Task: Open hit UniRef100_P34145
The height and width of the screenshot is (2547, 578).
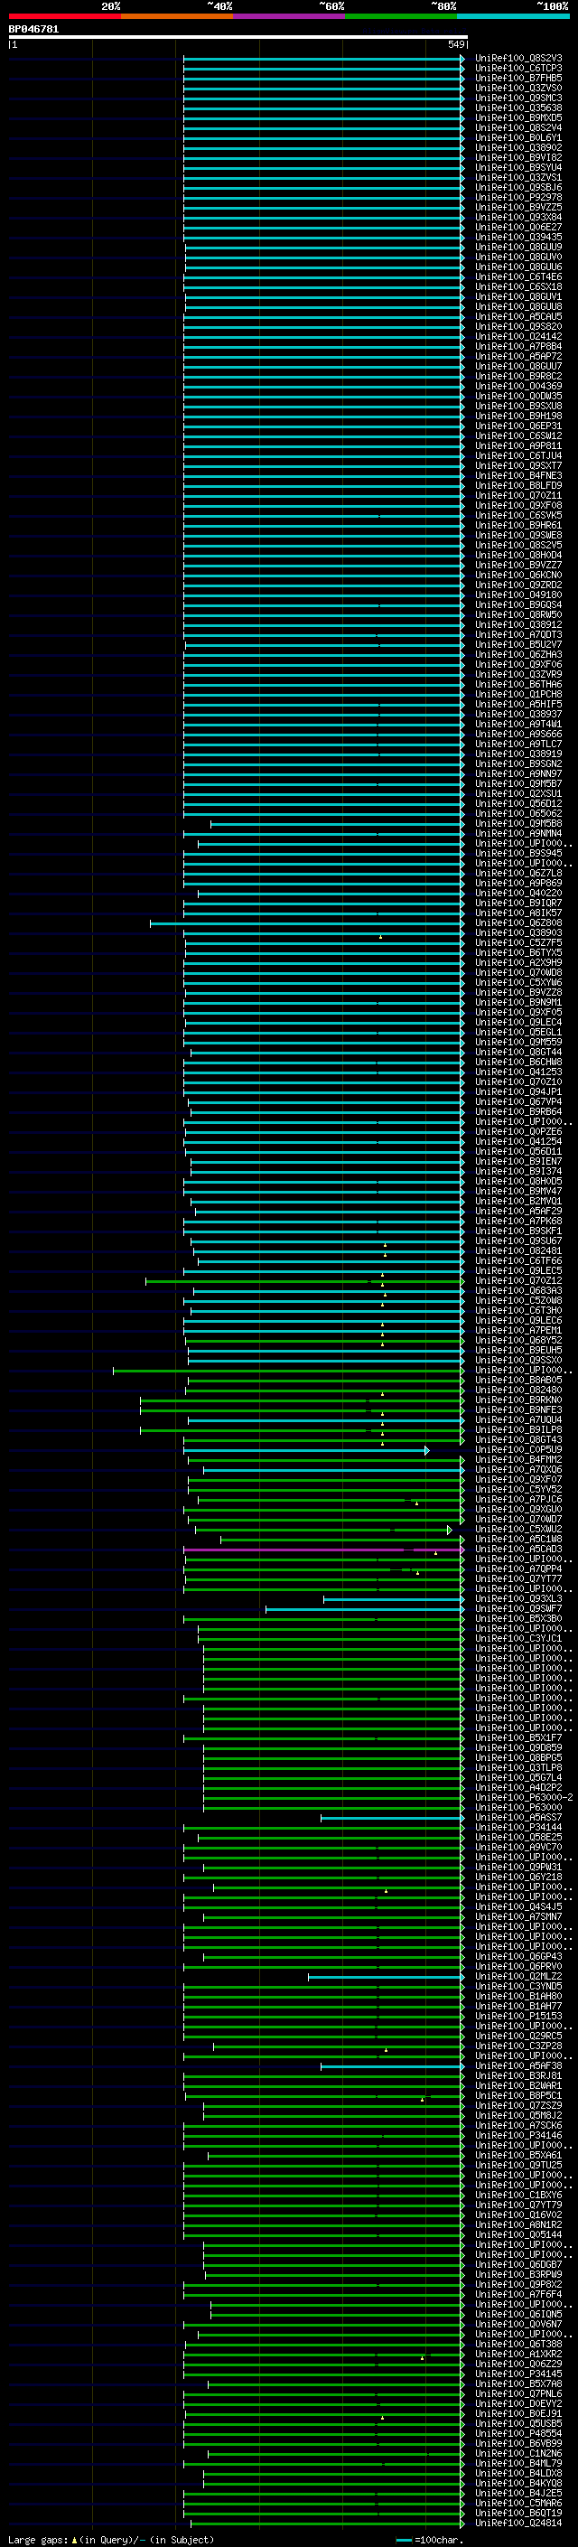Action: coord(518,2375)
